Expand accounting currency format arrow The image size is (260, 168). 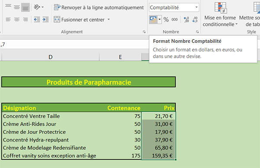pyautogui.click(x=159, y=19)
